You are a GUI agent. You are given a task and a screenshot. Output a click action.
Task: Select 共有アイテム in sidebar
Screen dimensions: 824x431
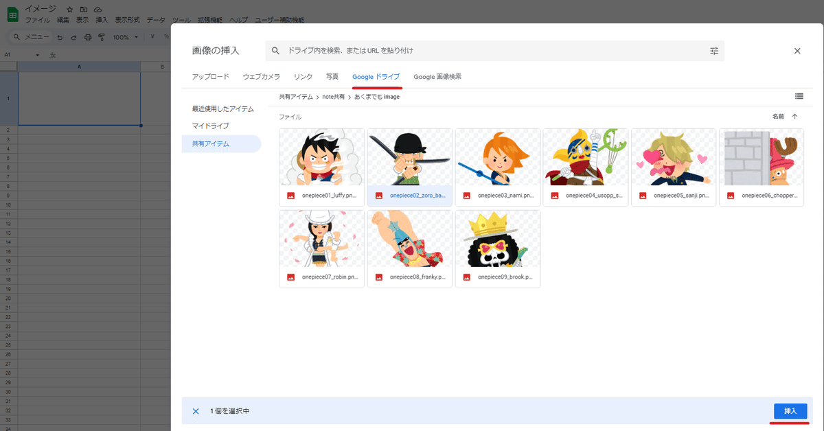tap(221, 144)
